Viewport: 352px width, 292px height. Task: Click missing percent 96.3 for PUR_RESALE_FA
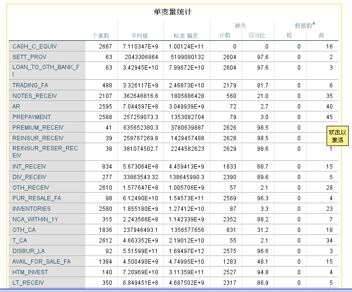click(263, 198)
